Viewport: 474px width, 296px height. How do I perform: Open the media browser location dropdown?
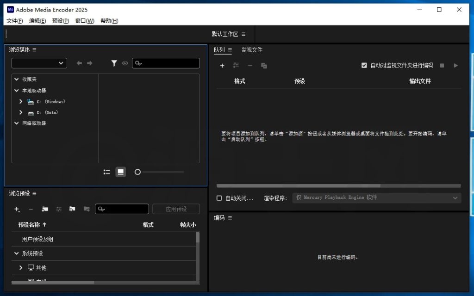tap(39, 63)
